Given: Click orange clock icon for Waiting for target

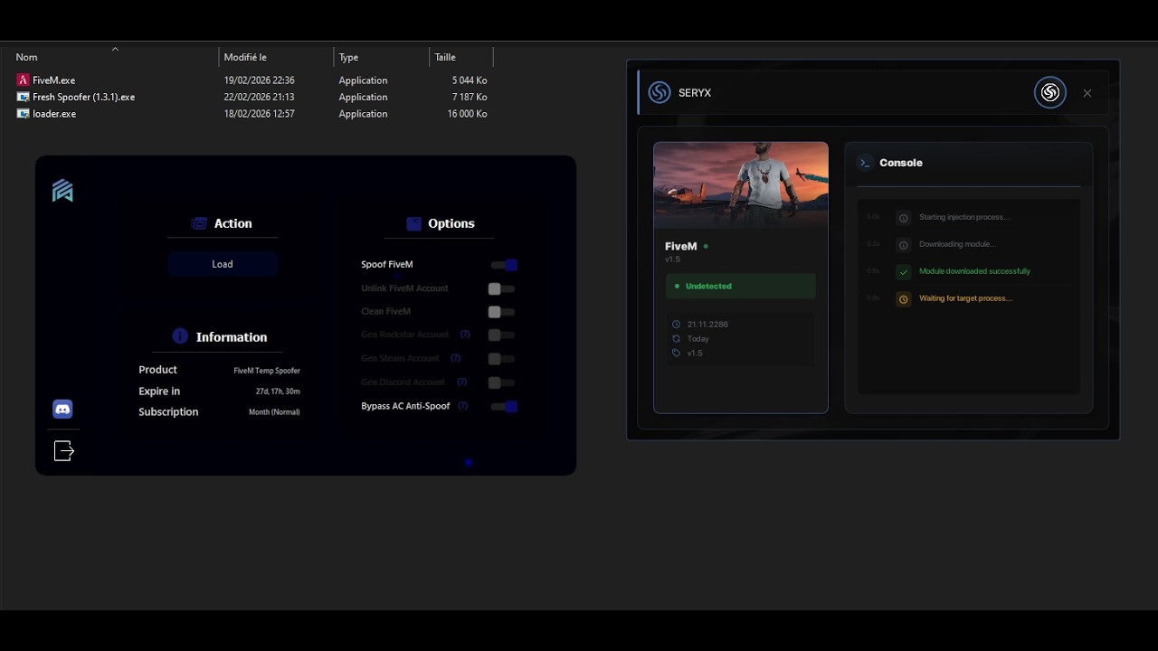Looking at the screenshot, I should pos(903,298).
